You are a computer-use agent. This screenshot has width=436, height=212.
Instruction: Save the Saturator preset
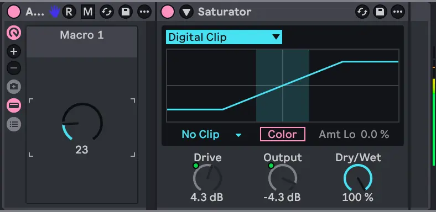pos(380,12)
